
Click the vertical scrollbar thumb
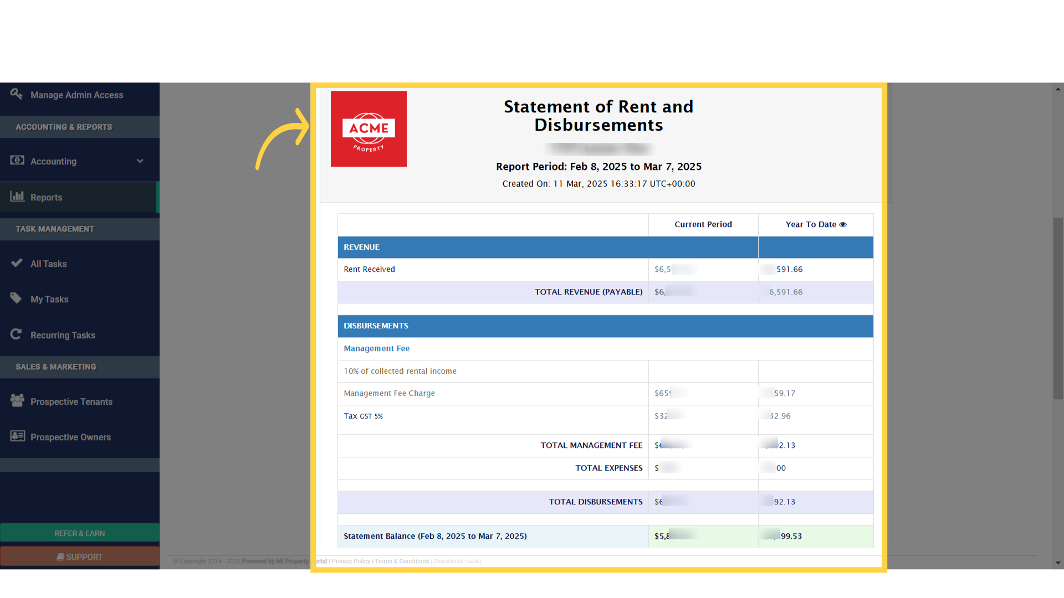click(1058, 308)
